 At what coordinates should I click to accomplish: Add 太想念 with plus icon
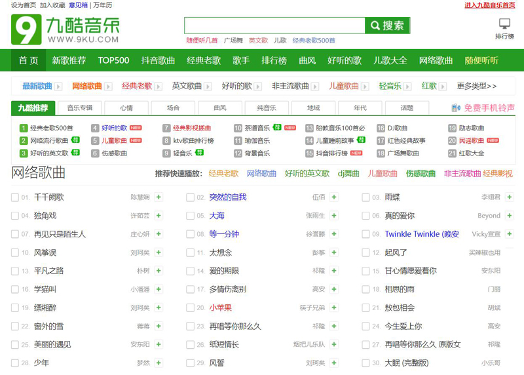[x=334, y=252]
